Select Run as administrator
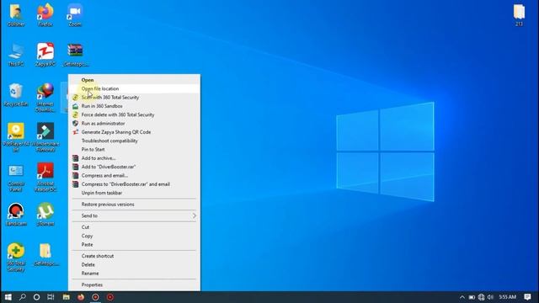This screenshot has height=303, width=539. pyautogui.click(x=134, y=124)
